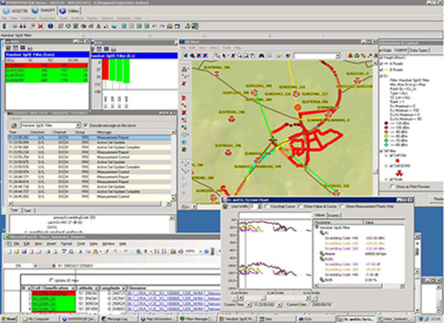This screenshot has width=444, height=323.
Task: Click orange circle site marker on the map
Action: click(298, 107)
